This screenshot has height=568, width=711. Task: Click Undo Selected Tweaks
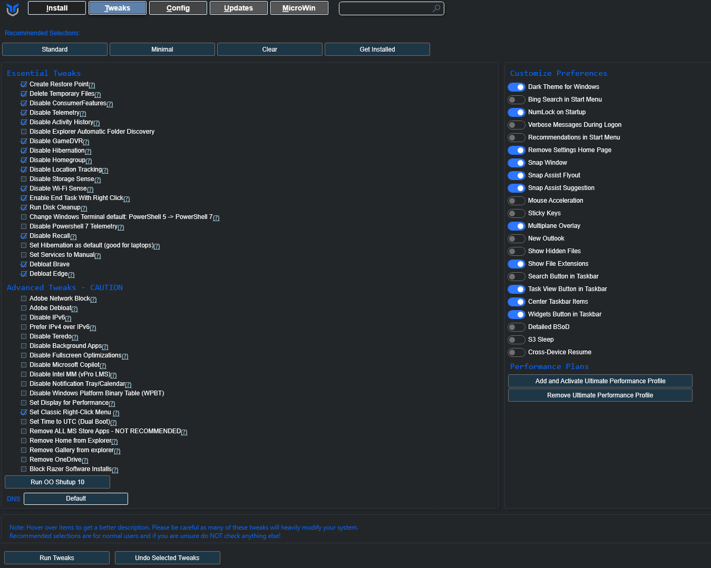pos(168,558)
